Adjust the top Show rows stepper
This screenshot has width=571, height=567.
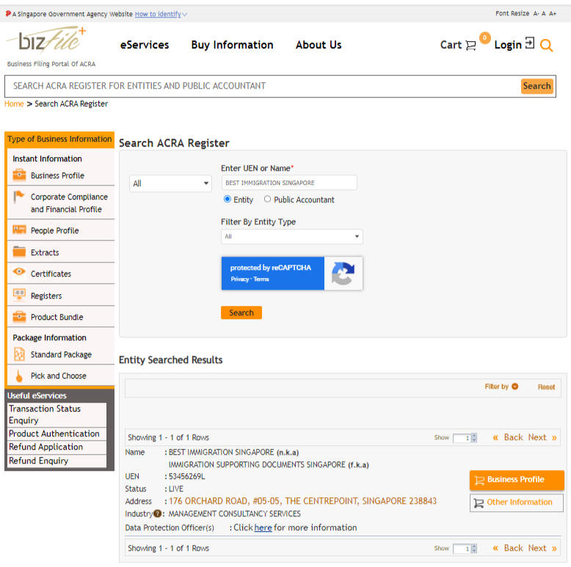tap(474, 437)
